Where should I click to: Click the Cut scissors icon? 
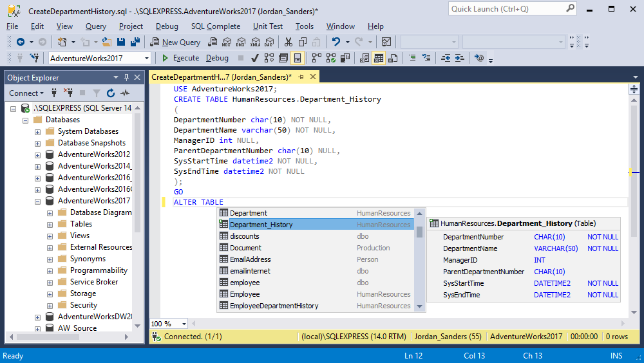click(x=289, y=42)
